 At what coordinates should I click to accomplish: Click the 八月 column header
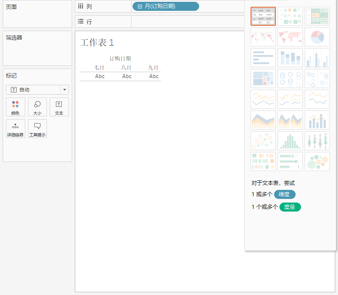pyautogui.click(x=126, y=68)
